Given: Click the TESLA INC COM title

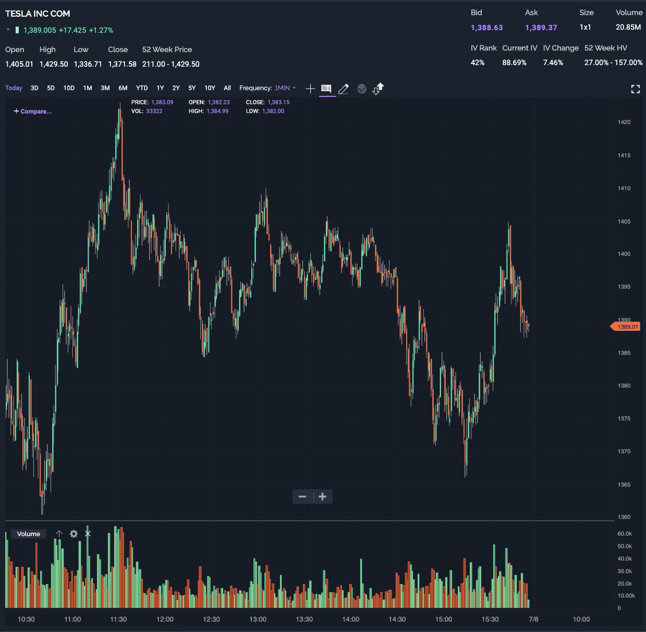Looking at the screenshot, I should click(x=38, y=13).
